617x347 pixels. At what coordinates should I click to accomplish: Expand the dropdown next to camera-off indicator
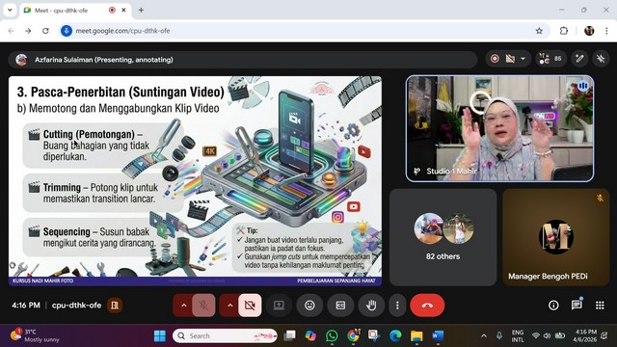[523, 59]
